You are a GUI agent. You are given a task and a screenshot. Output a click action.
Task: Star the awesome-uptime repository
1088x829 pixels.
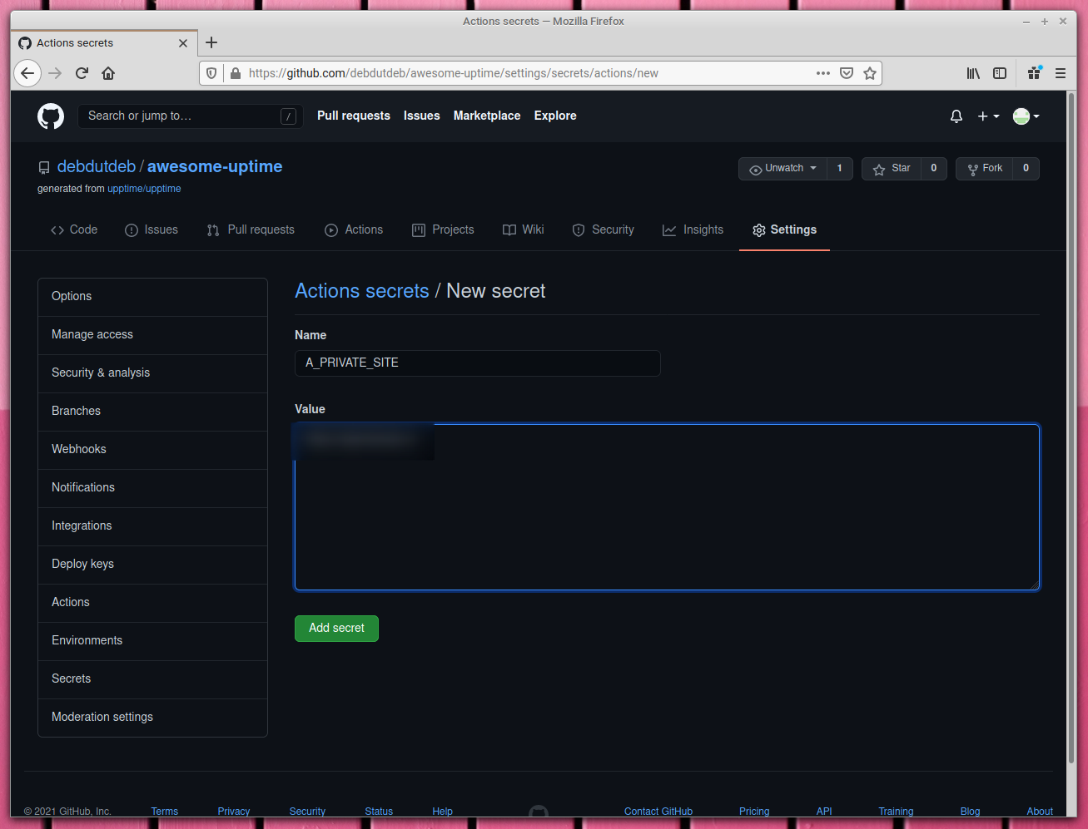pos(892,169)
